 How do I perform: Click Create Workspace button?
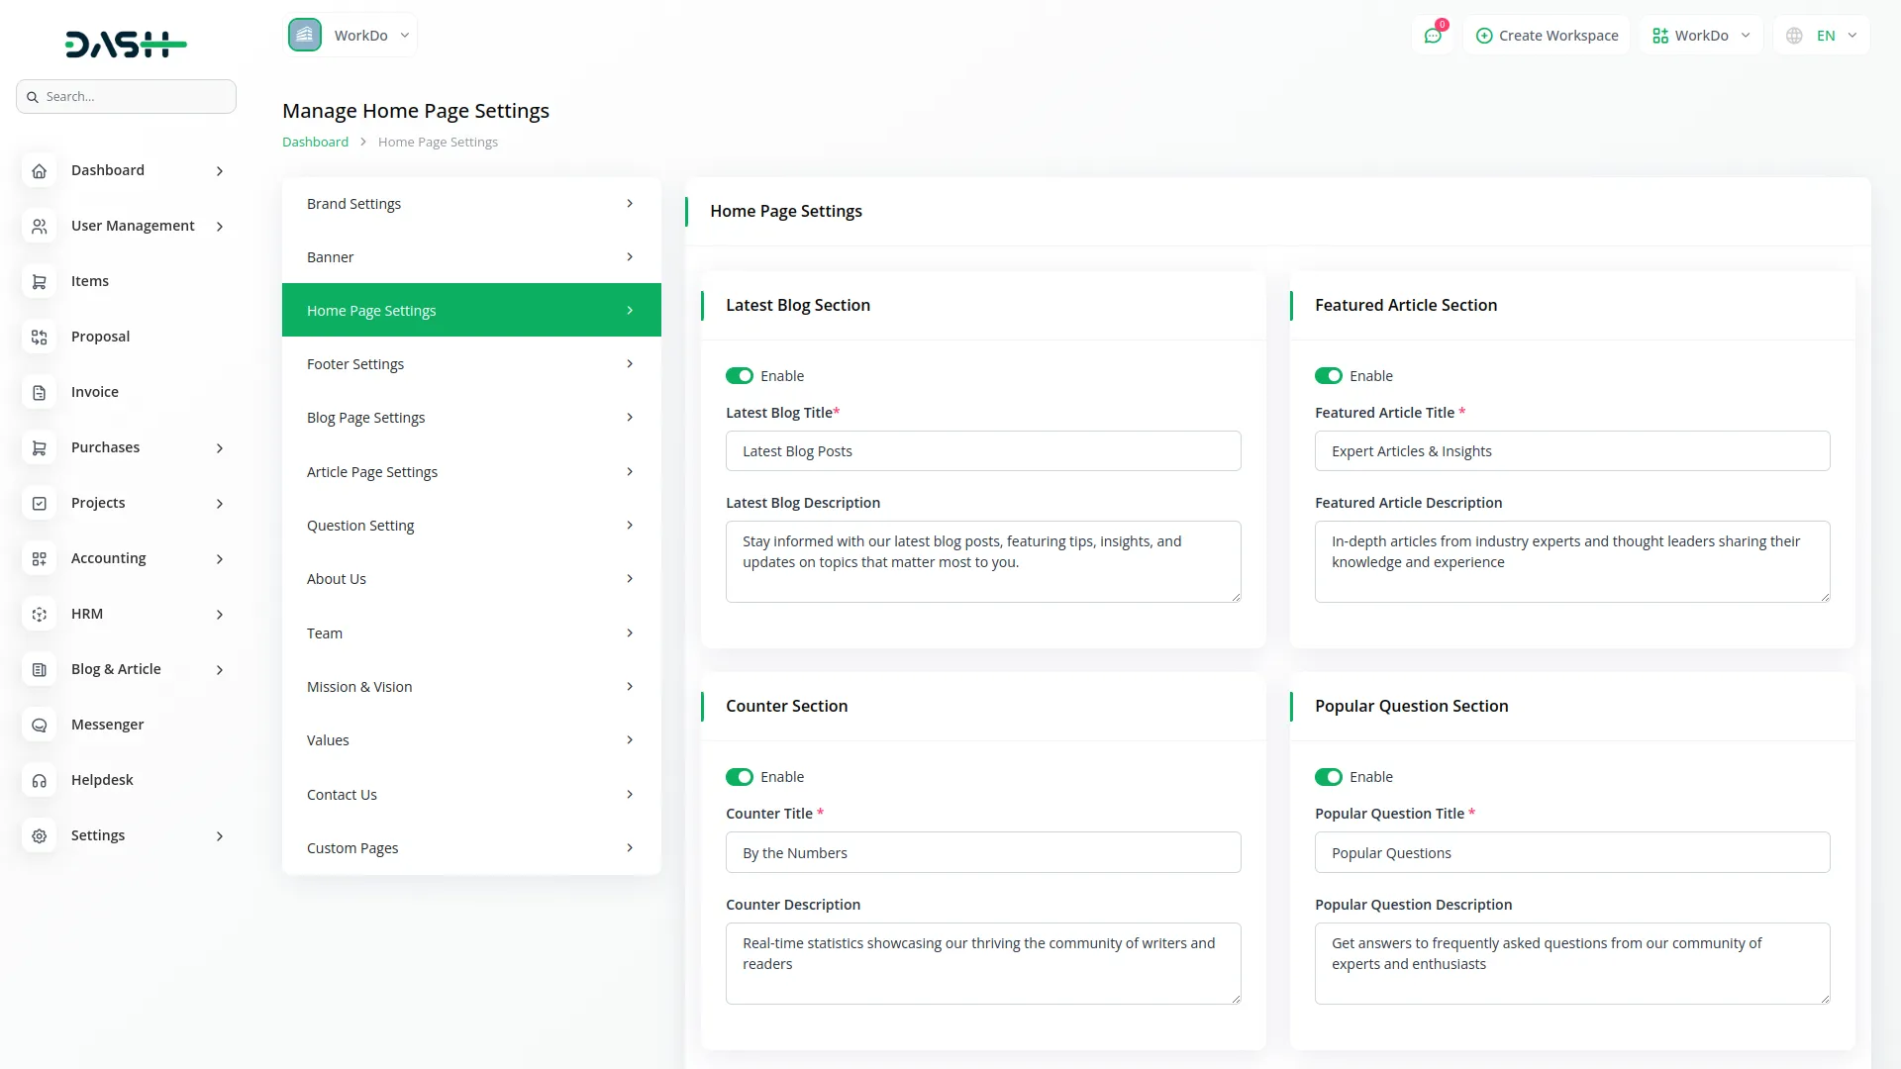point(1547,36)
